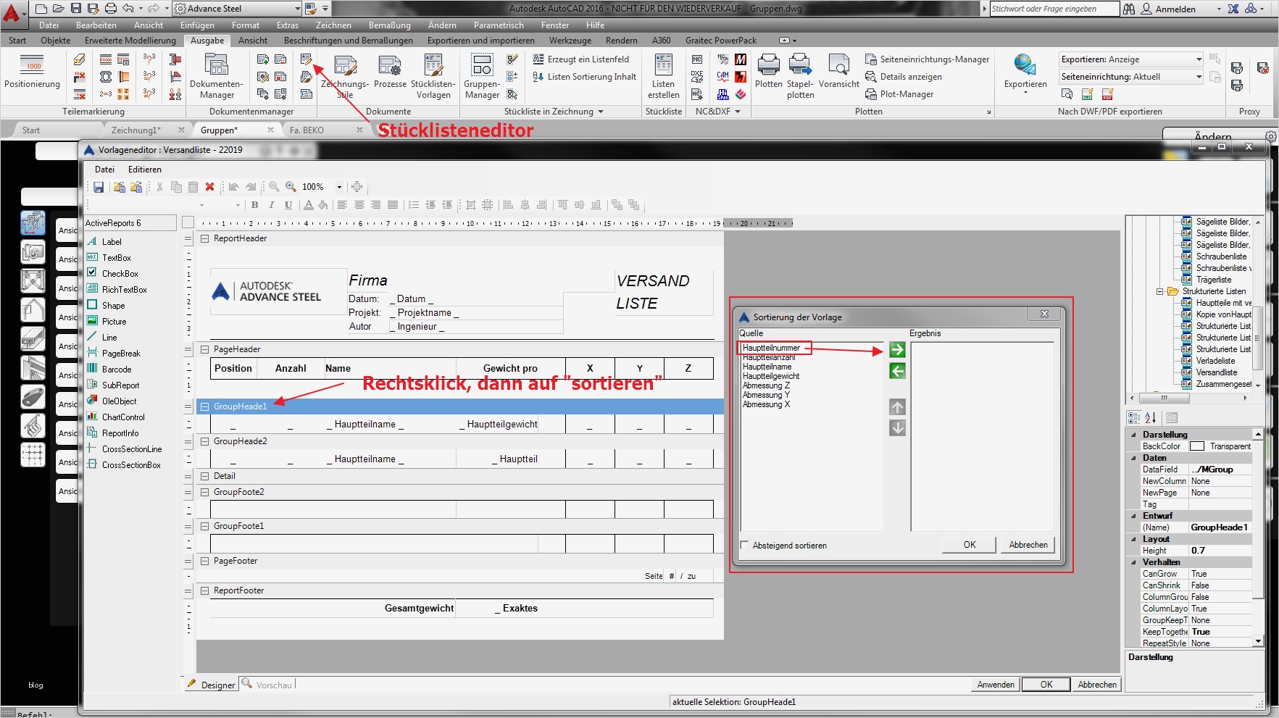This screenshot has height=718, width=1279.
Task: Select the GroupHeade1 section band
Action: pos(459,406)
